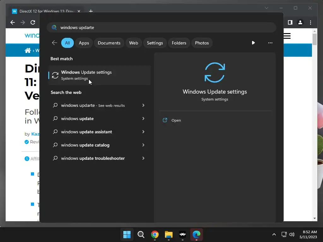Open Google Chrome from the taskbar
Viewport: 323px width, 242px height.
[155, 234]
